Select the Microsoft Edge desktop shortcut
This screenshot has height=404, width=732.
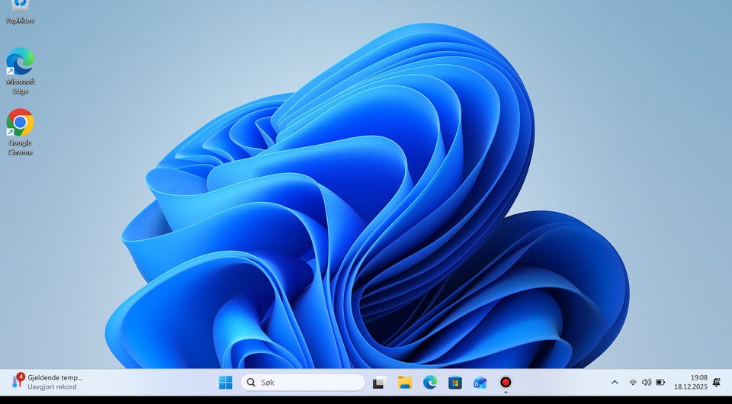(x=20, y=70)
